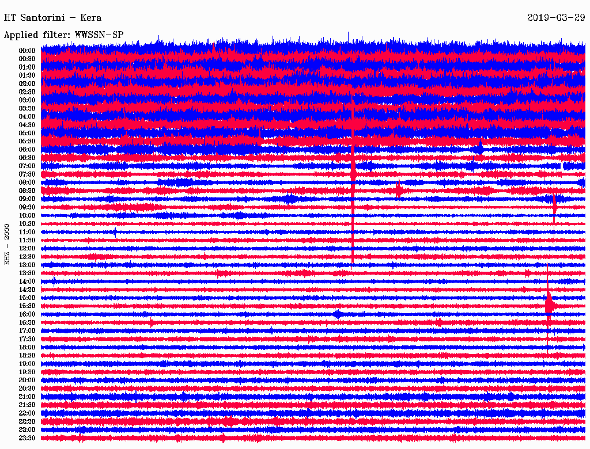Select the 17:00 time label

pyautogui.click(x=27, y=331)
